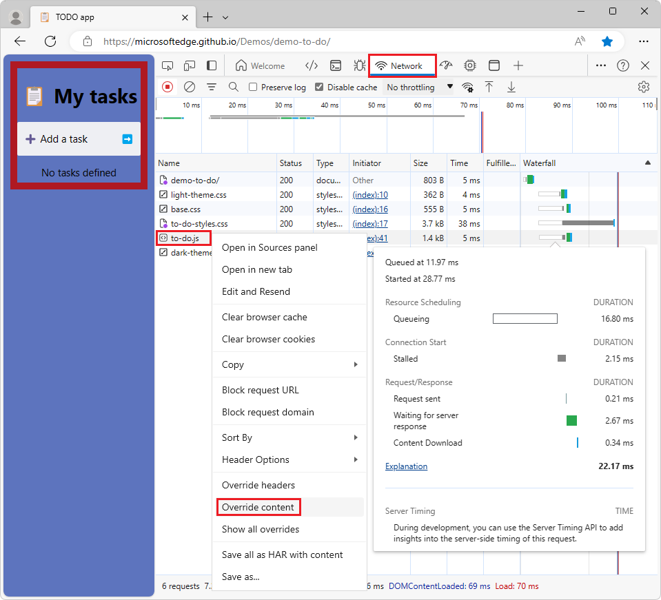
Task: Select Override content in context menu
Action: [258, 507]
